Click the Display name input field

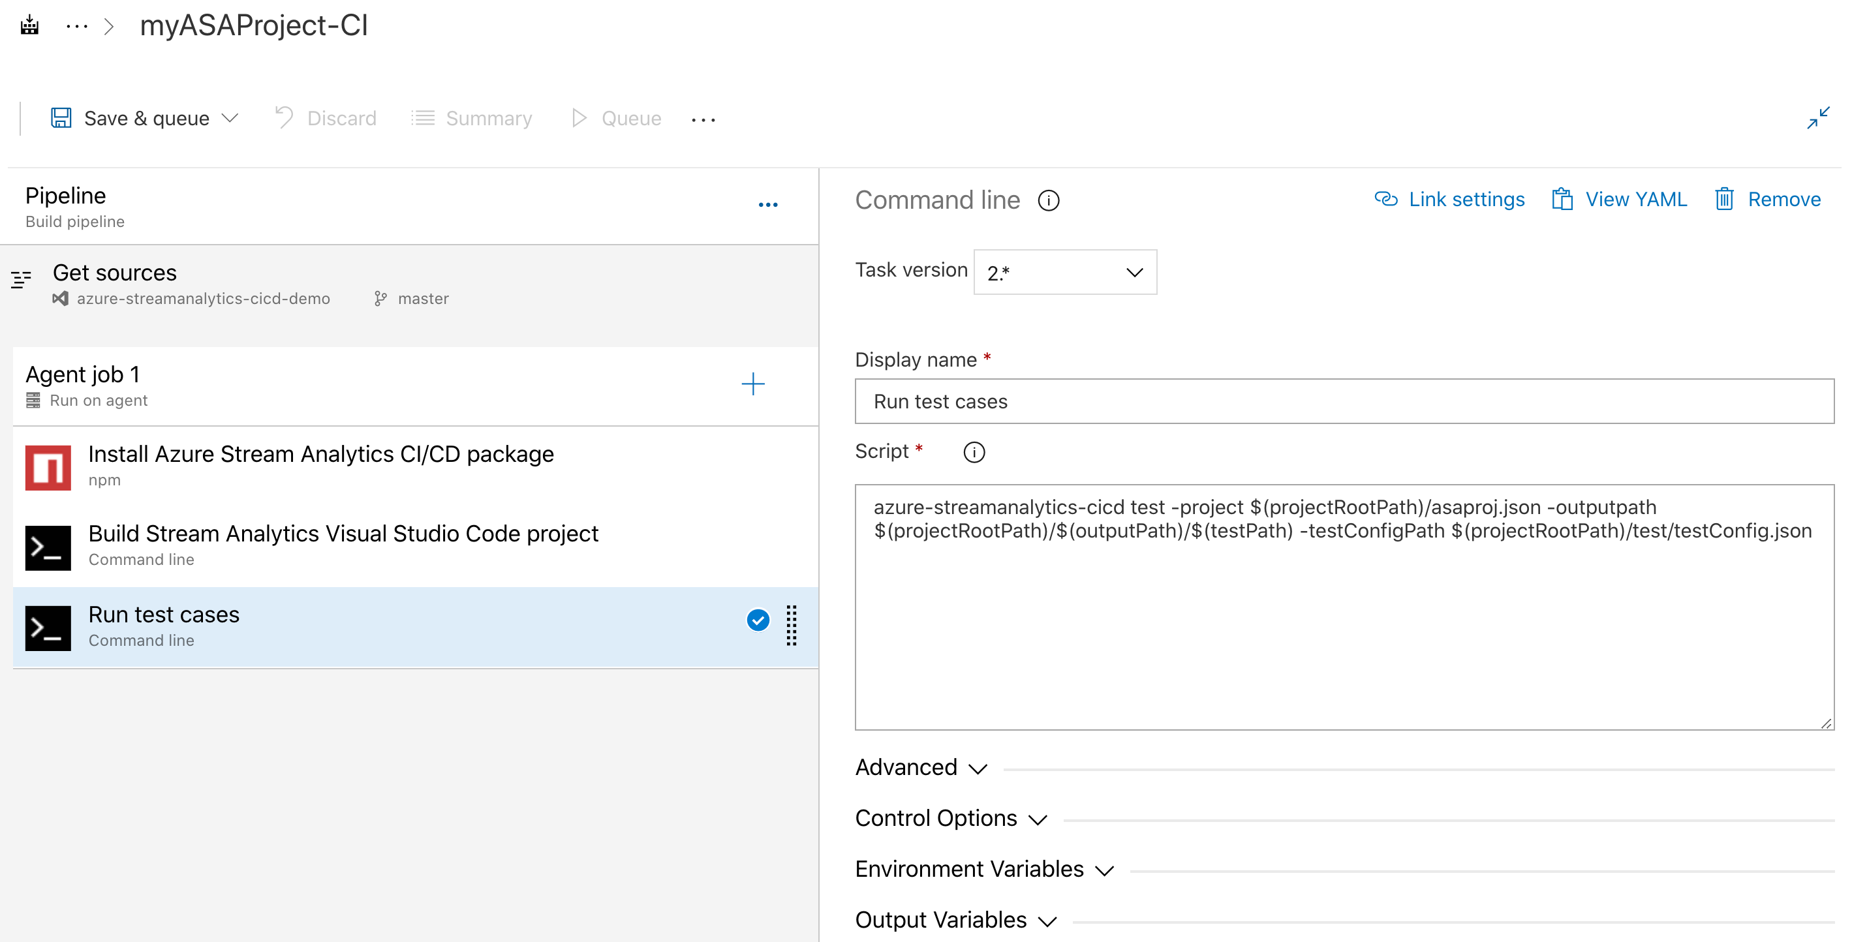tap(1345, 401)
